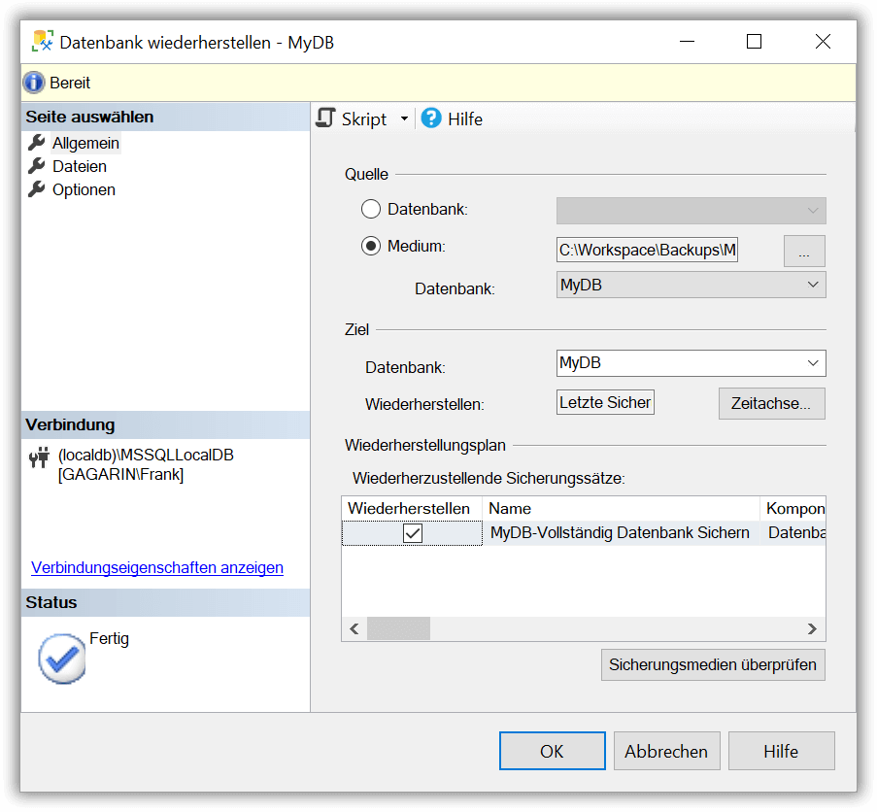The image size is (877, 812).
Task: Click the wrench icon next to Allgemein
Action: click(36, 143)
